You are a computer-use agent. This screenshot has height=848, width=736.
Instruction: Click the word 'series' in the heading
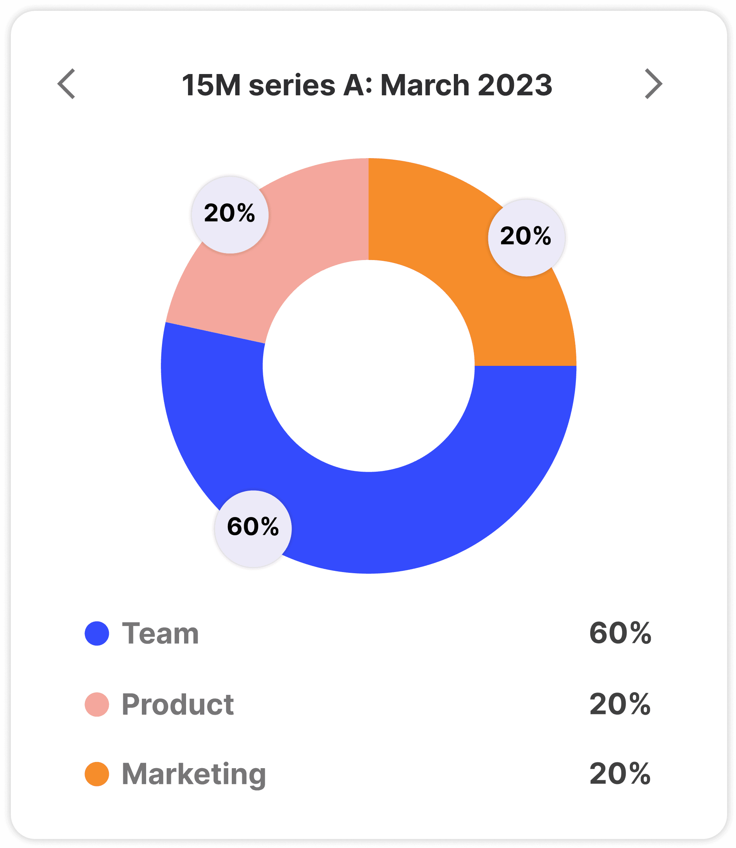[x=292, y=86]
